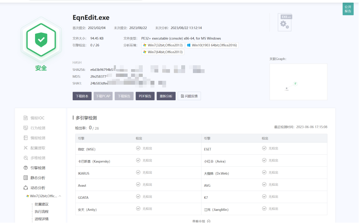The width and height of the screenshot is (359, 223).
Task: Click the 下载样本 button
Action: (82, 96)
